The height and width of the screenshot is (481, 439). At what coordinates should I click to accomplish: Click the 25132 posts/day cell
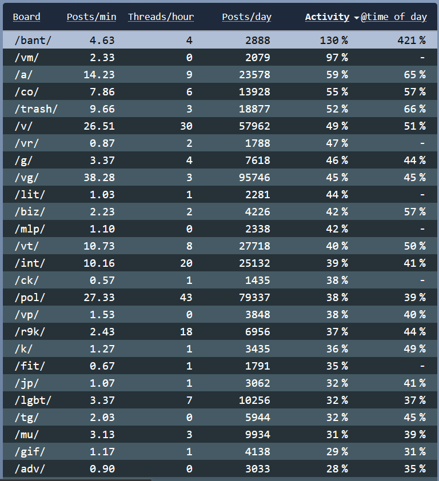click(255, 263)
